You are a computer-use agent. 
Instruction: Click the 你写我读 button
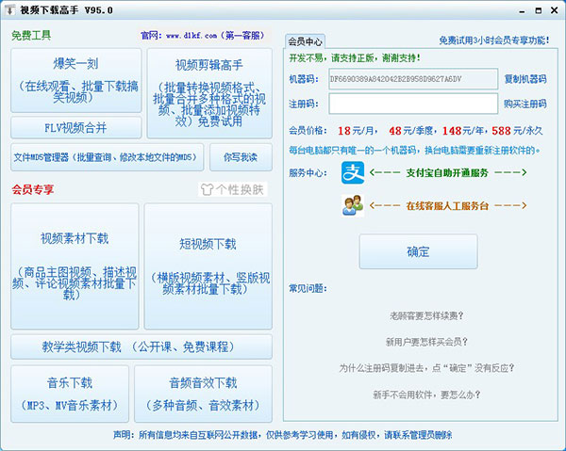coord(241,157)
